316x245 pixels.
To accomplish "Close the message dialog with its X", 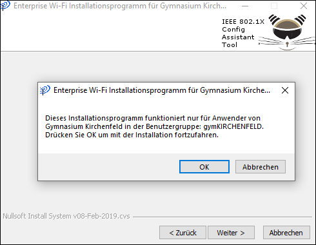I will (285, 90).
